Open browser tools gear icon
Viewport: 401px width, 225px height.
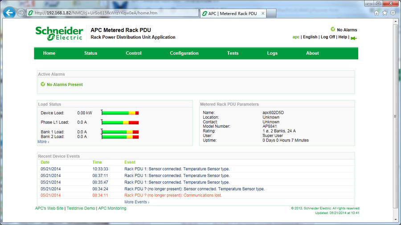pyautogui.click(x=393, y=13)
